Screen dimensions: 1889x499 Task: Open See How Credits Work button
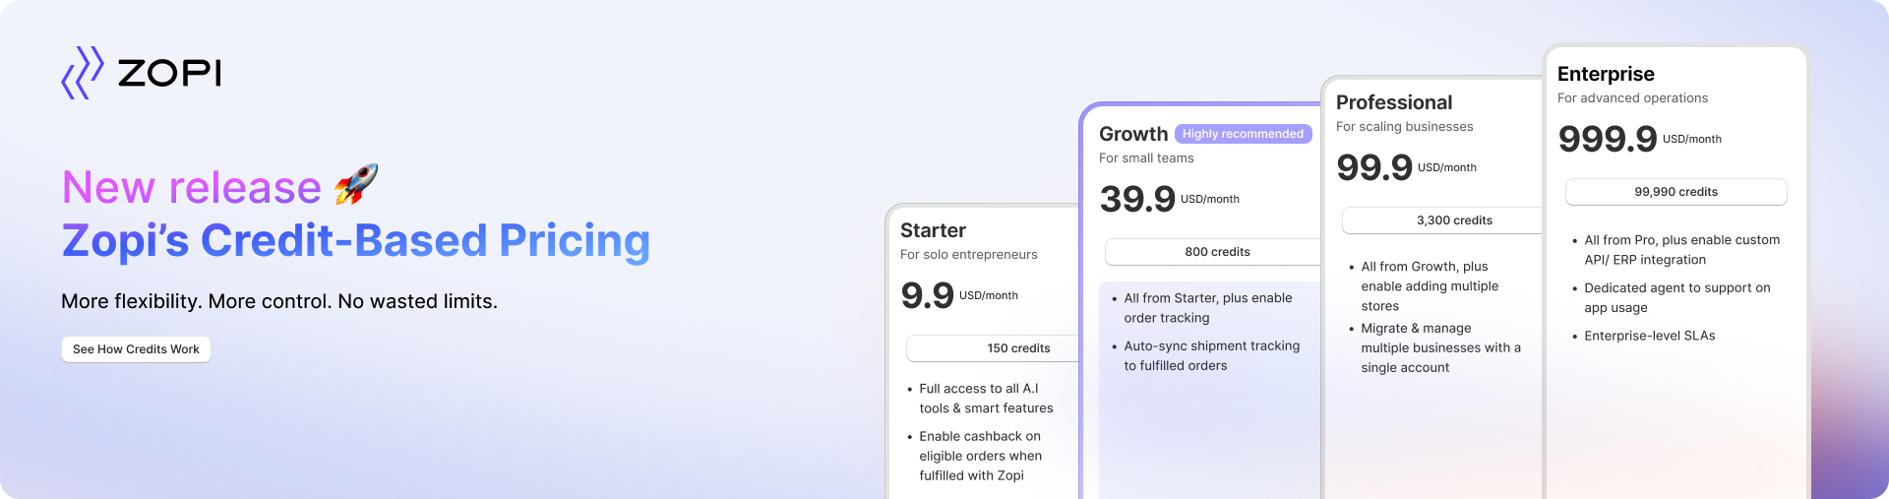click(x=136, y=349)
